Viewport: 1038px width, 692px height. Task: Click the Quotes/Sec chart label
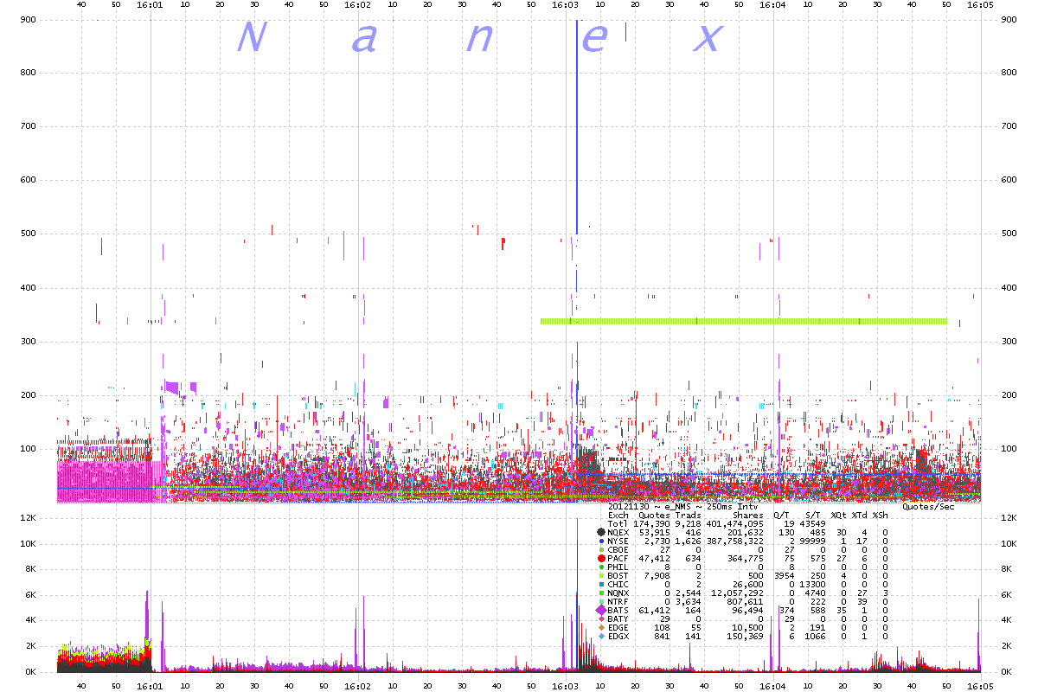[928, 507]
